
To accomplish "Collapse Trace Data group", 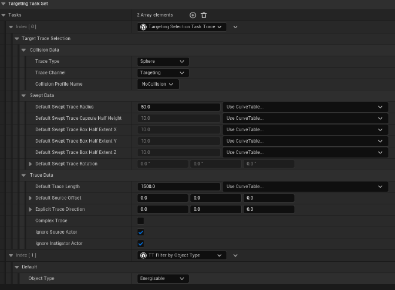I will (x=24, y=176).
